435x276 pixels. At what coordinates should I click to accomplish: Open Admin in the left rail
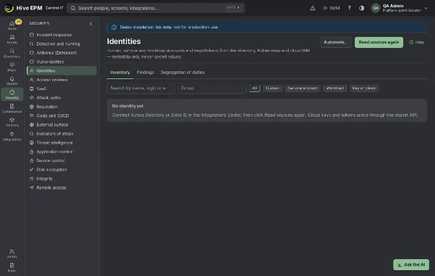(12, 253)
